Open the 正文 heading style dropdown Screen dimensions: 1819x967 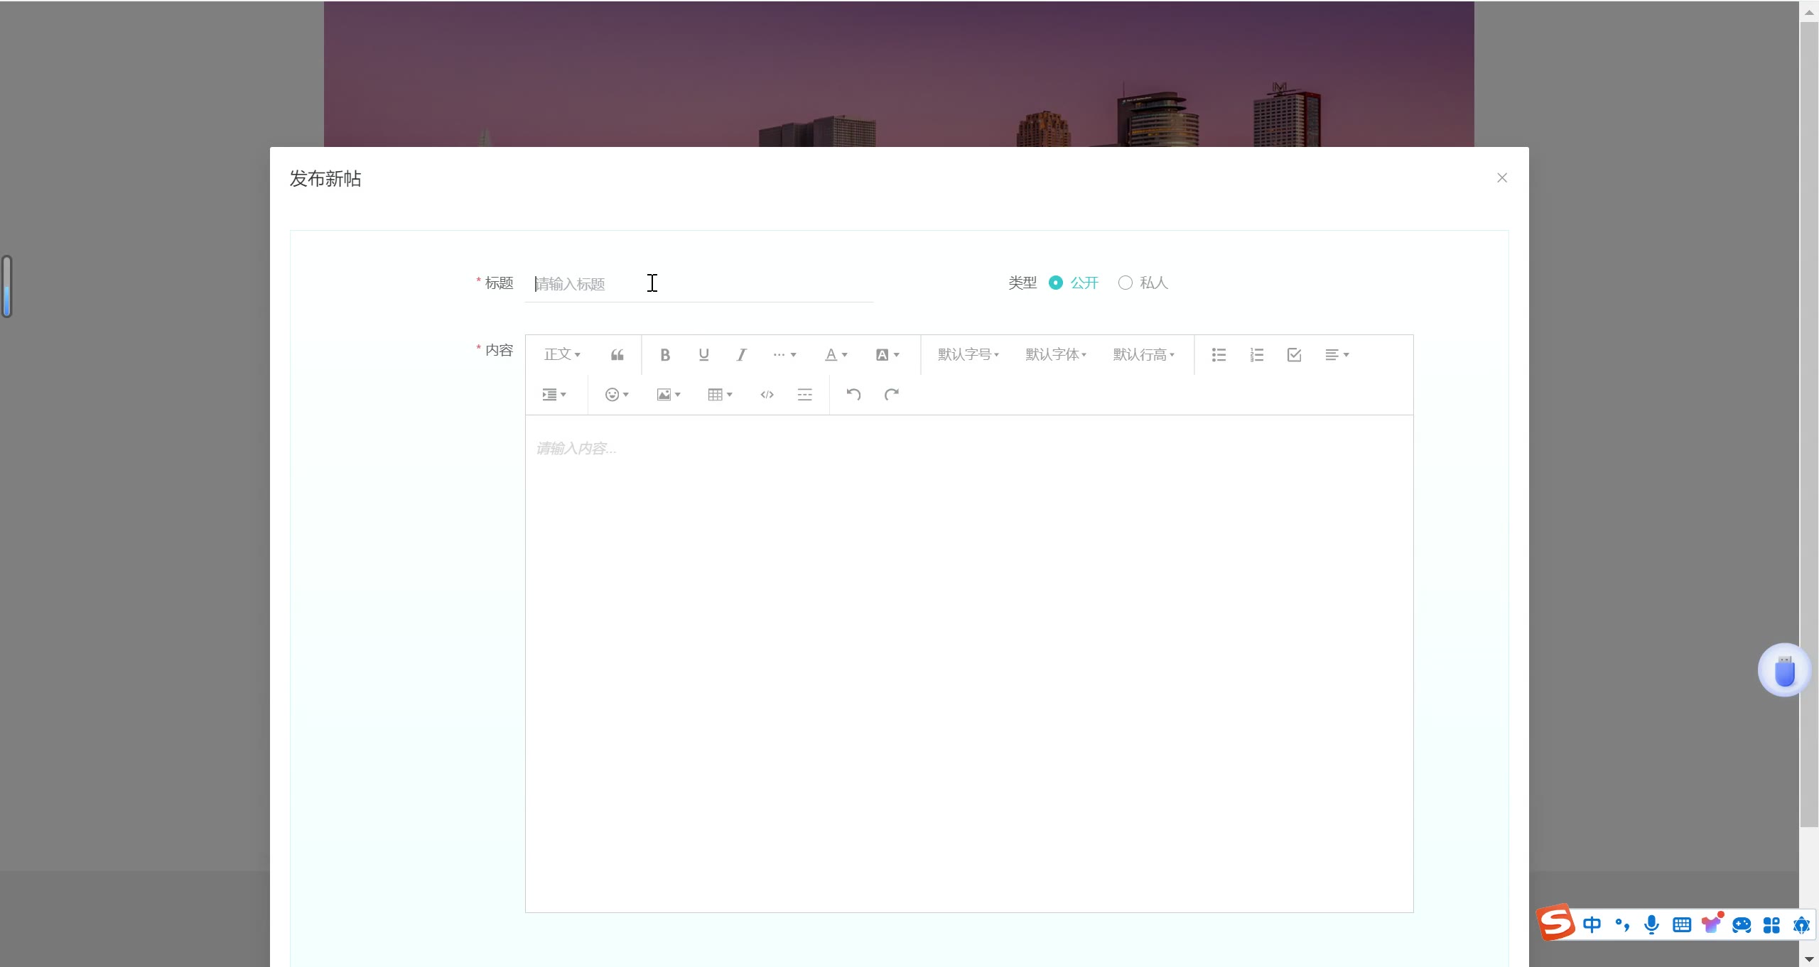coord(562,355)
